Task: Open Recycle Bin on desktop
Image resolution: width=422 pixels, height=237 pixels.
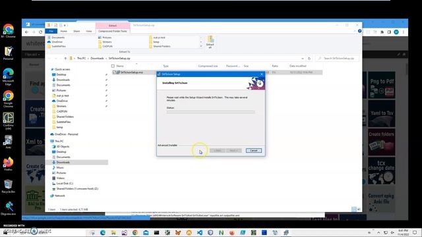Action: coord(9,186)
